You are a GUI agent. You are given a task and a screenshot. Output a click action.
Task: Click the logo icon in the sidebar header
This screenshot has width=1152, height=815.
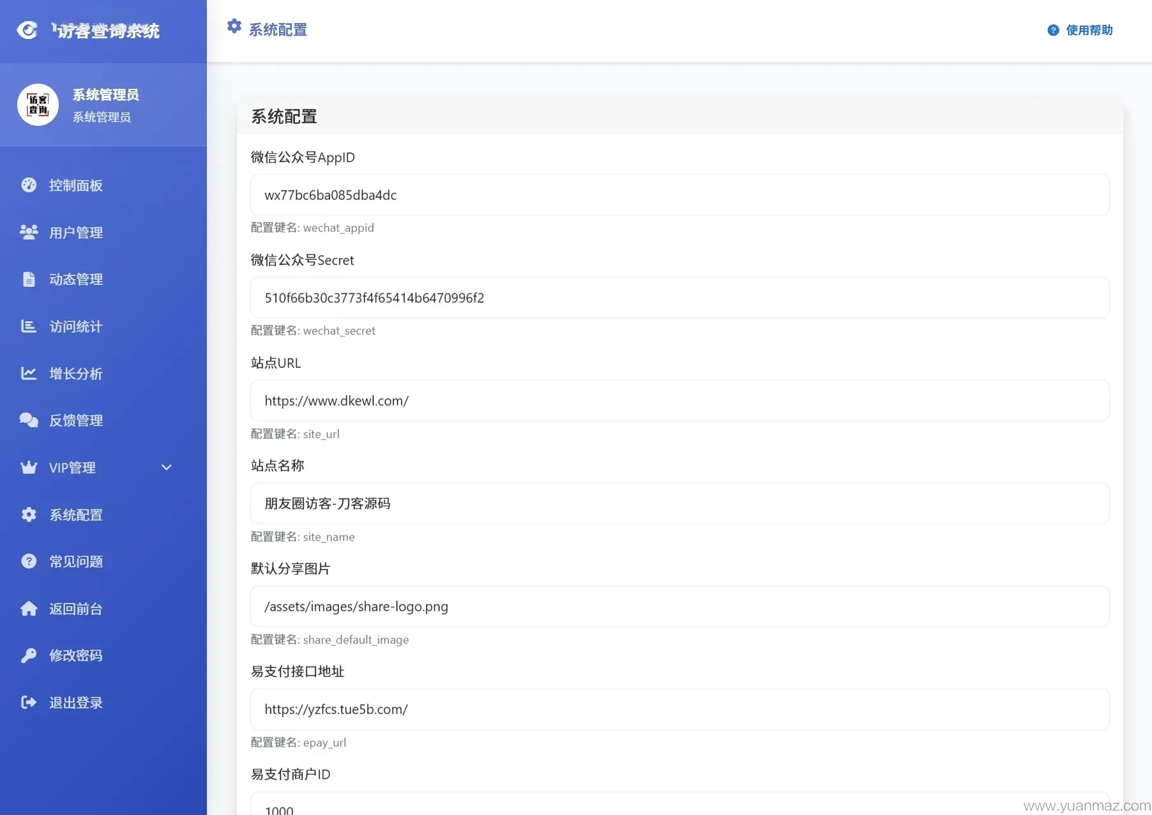coord(27,30)
